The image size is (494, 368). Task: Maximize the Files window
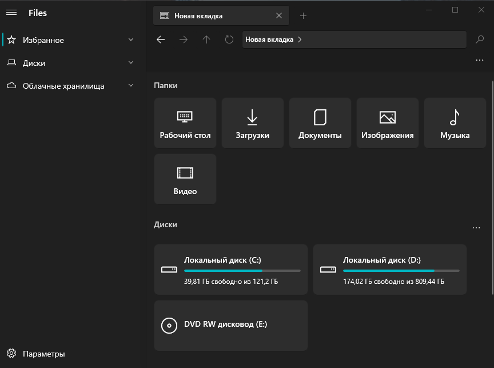pyautogui.click(x=455, y=10)
